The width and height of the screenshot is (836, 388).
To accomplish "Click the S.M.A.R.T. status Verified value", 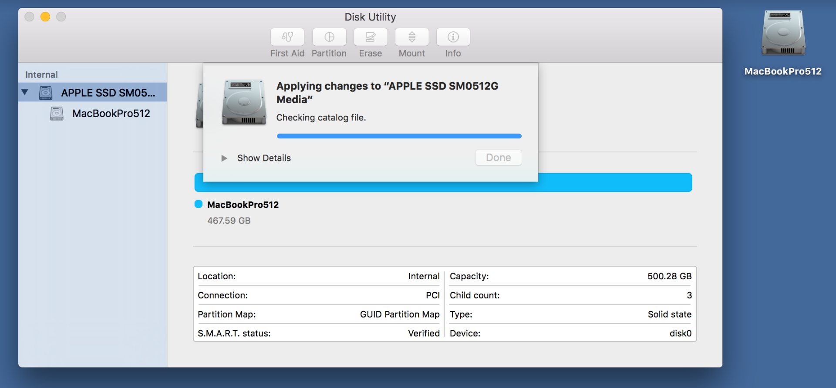I will [x=424, y=333].
